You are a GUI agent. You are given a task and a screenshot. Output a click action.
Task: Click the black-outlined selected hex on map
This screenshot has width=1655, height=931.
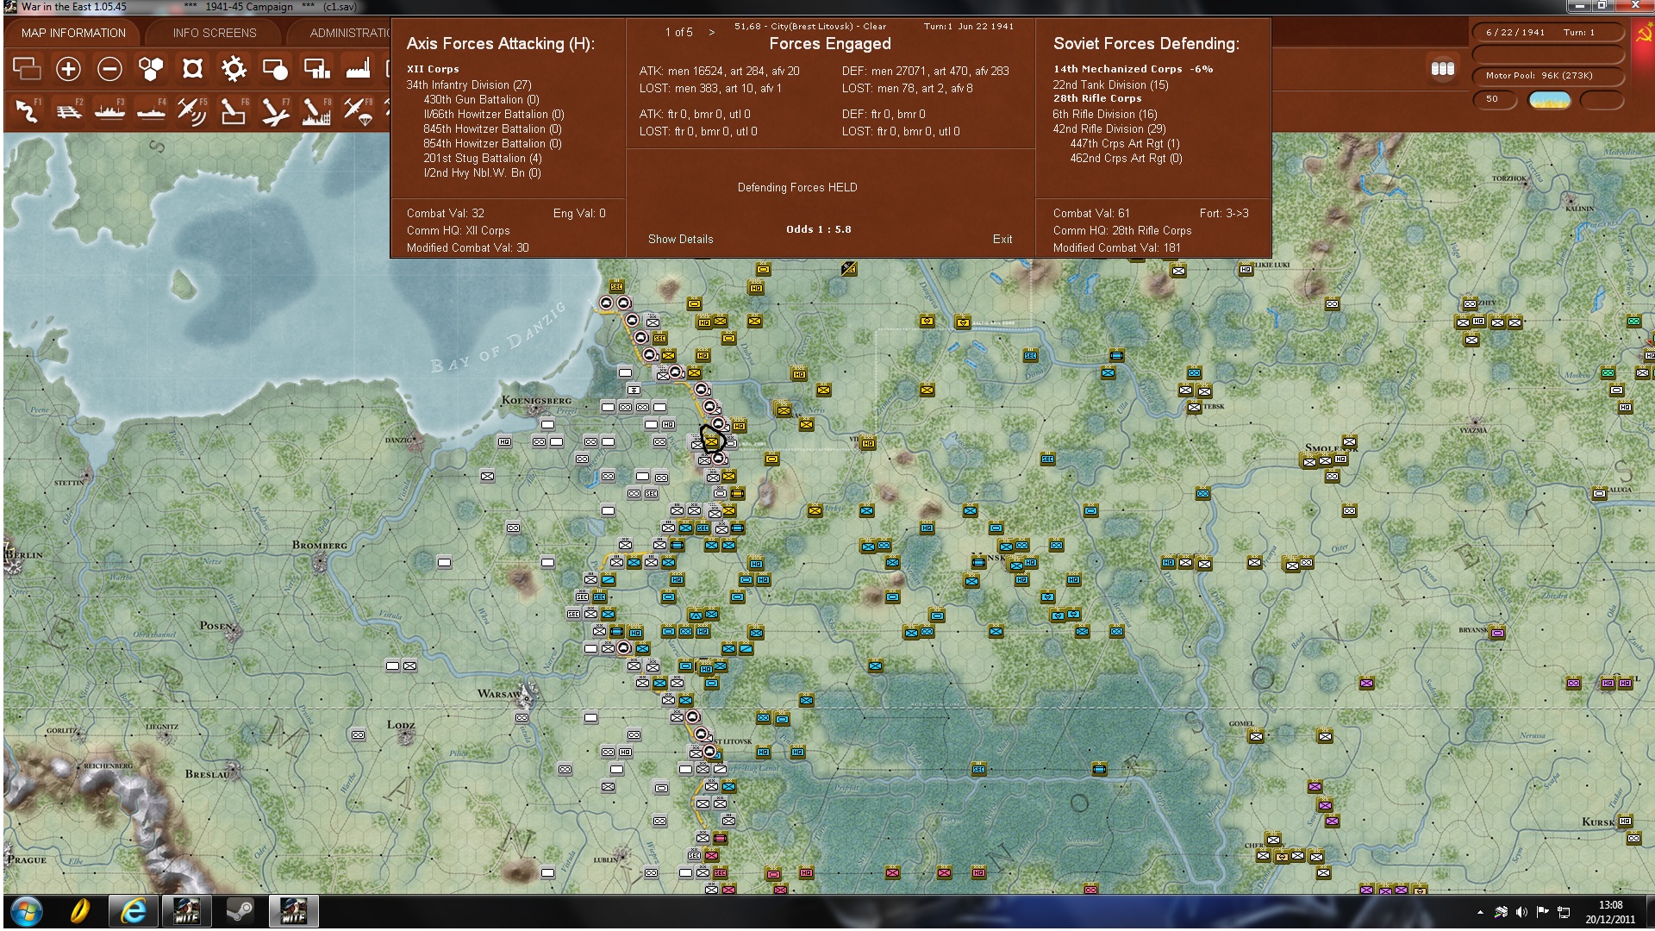tap(712, 440)
